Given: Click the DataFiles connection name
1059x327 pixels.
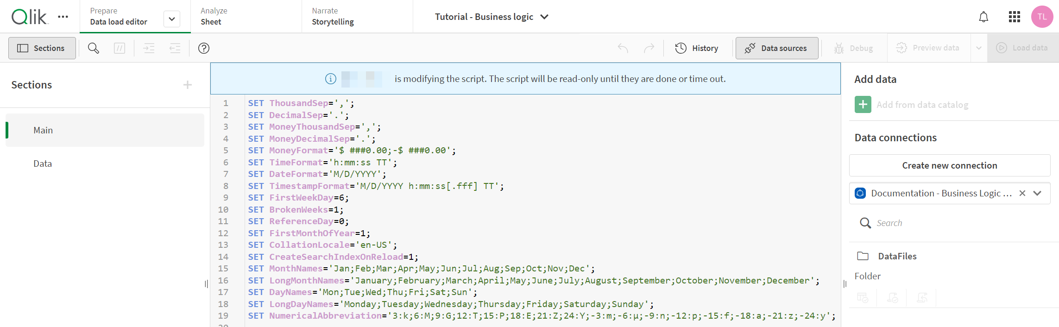Looking at the screenshot, I should pyautogui.click(x=897, y=256).
